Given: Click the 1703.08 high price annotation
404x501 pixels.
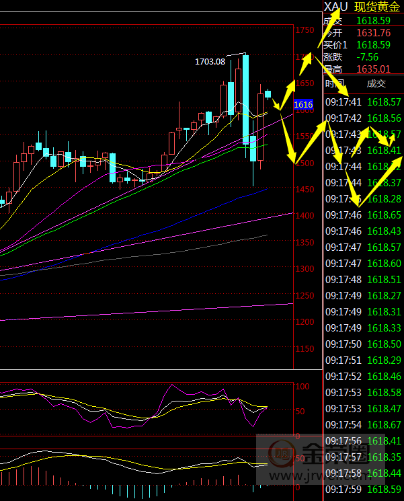Looking at the screenshot, I should [210, 61].
